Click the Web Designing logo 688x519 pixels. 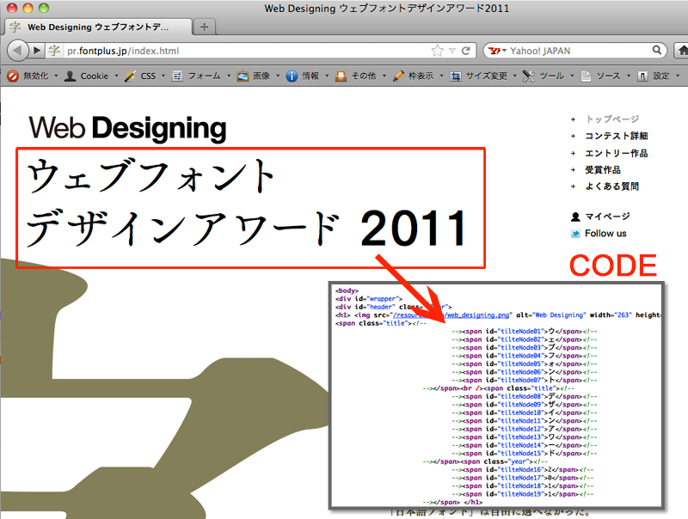127,128
